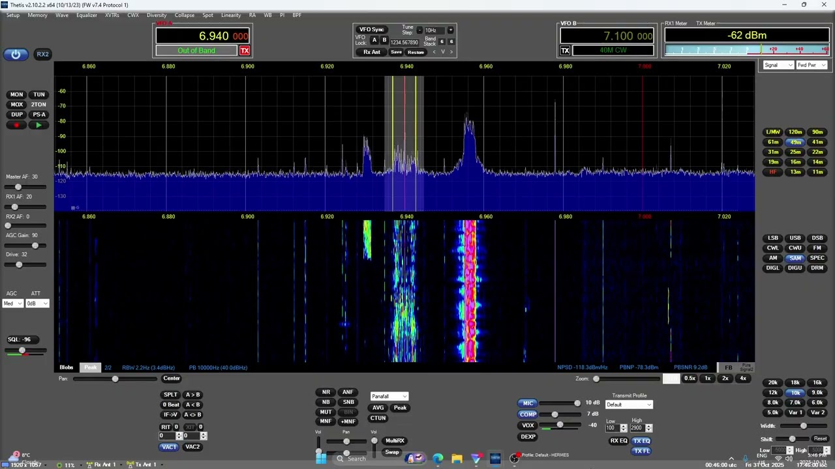Click the band stack right arrow
The height and width of the screenshot is (469, 835).
point(451,52)
